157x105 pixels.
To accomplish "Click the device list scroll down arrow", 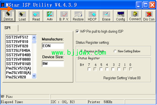I will [x=34, y=76].
